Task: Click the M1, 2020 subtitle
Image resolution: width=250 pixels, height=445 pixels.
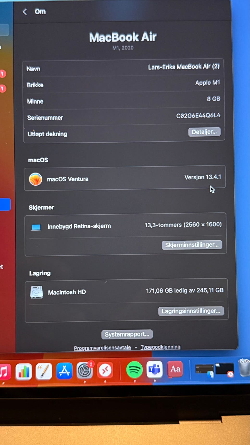Action: pyautogui.click(x=123, y=48)
